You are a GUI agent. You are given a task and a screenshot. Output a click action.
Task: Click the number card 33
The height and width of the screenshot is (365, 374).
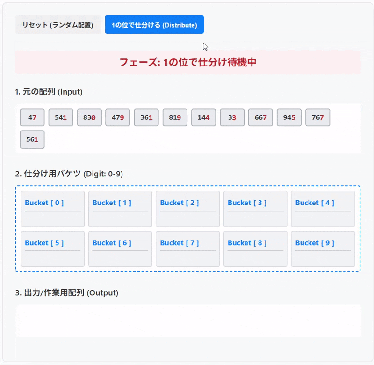[232, 117]
